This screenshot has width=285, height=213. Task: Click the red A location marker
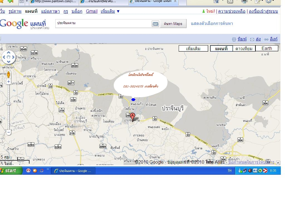(x=133, y=116)
